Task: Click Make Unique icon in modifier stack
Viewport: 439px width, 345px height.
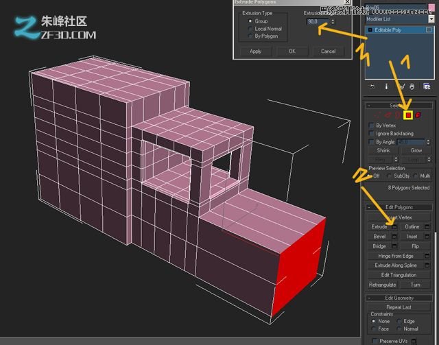Action: click(x=402, y=86)
